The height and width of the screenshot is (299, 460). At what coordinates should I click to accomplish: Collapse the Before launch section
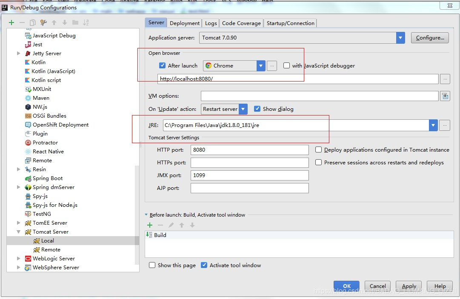point(146,214)
